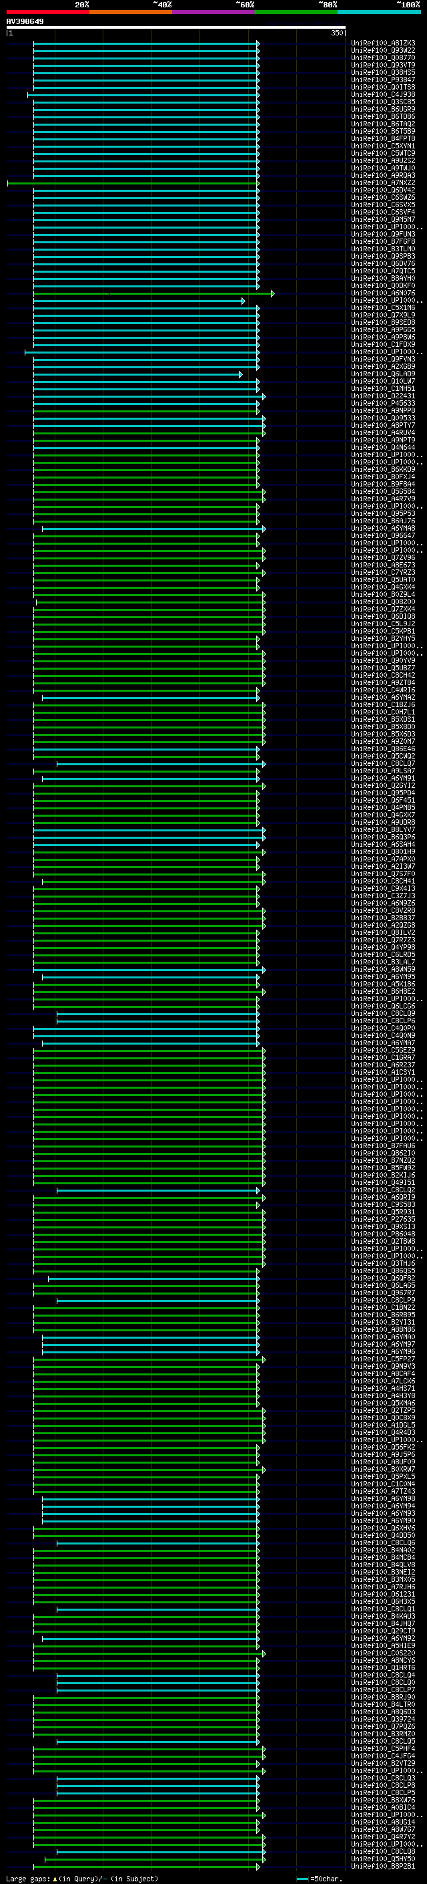Select the UniRef100_Q6XHV6 label
This screenshot has height=1884, width=427.
click(x=383, y=1528)
